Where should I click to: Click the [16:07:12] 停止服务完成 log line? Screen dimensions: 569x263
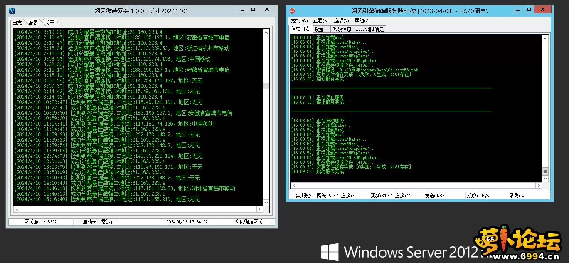point(318,102)
